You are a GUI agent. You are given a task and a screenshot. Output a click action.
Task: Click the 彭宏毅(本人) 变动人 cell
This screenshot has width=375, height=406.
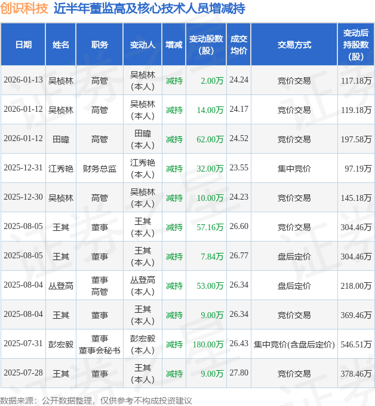click(x=143, y=344)
